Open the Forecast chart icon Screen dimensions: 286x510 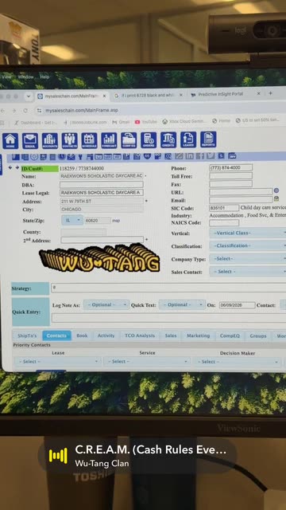(x=109, y=140)
